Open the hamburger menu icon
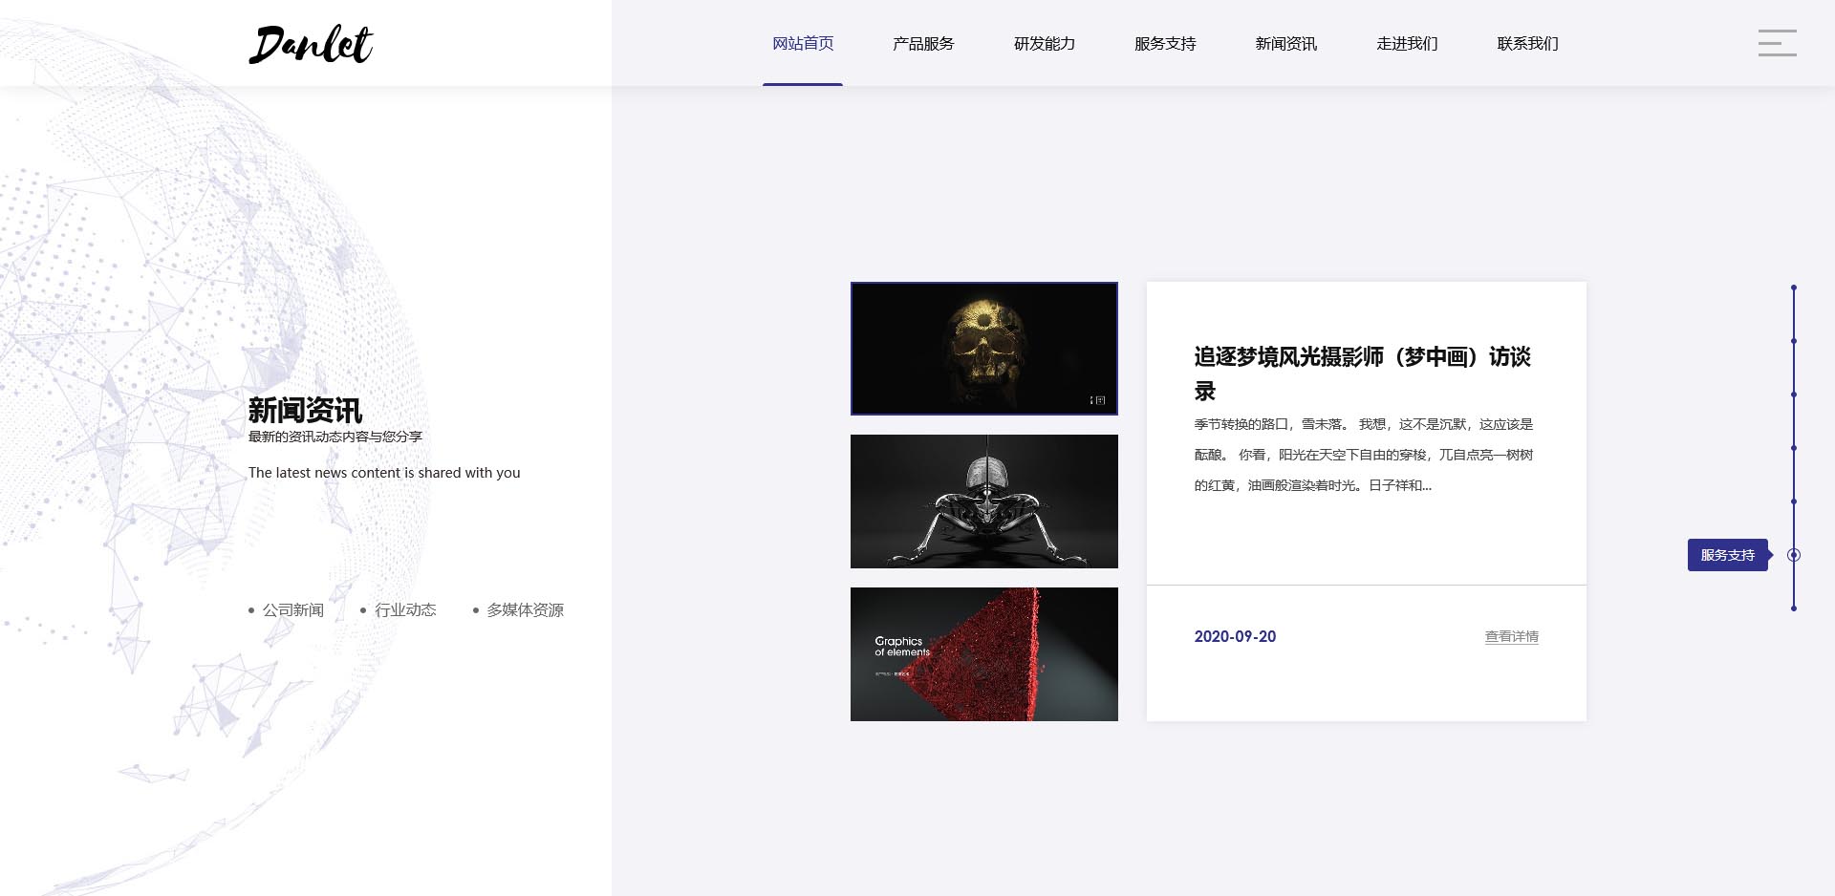 coord(1777,43)
